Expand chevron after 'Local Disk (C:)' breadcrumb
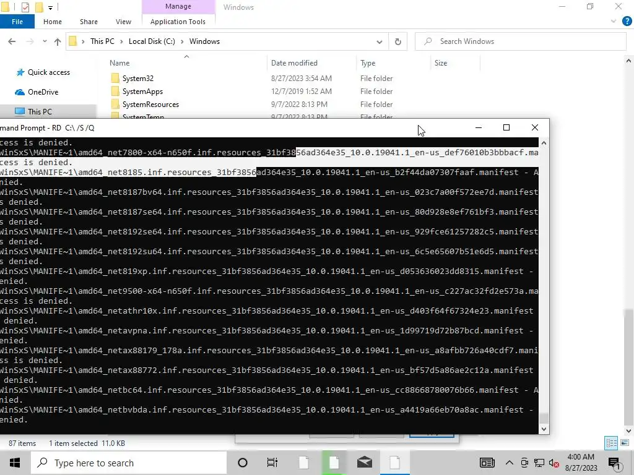This screenshot has width=634, height=475. [182, 41]
